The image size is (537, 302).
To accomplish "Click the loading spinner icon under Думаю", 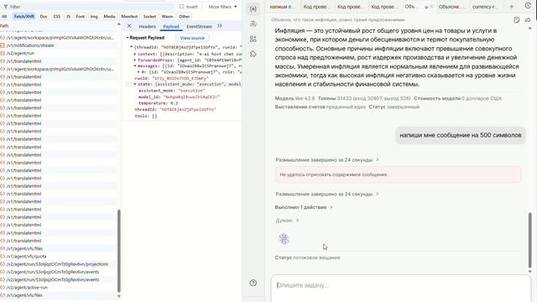I will click(x=284, y=238).
